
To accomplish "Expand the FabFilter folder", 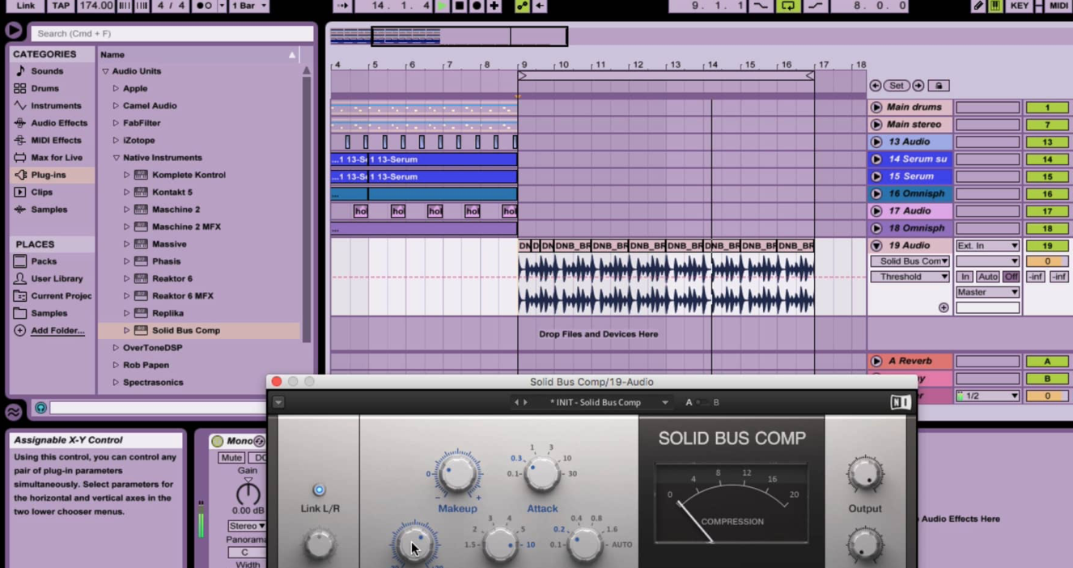I will (x=116, y=123).
